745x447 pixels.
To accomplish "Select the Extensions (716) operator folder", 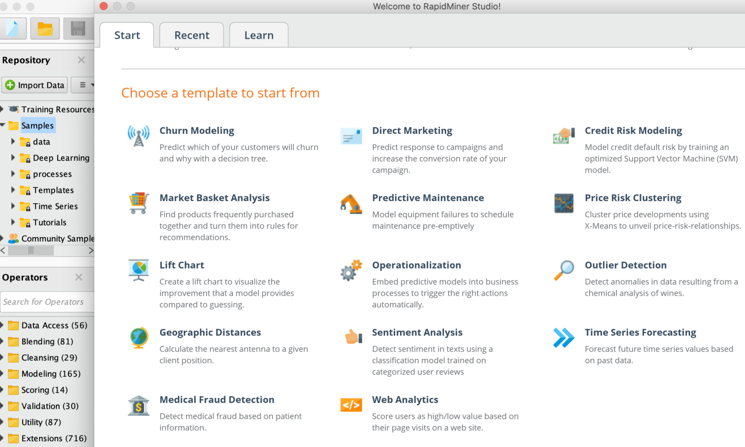I will click(x=47, y=438).
